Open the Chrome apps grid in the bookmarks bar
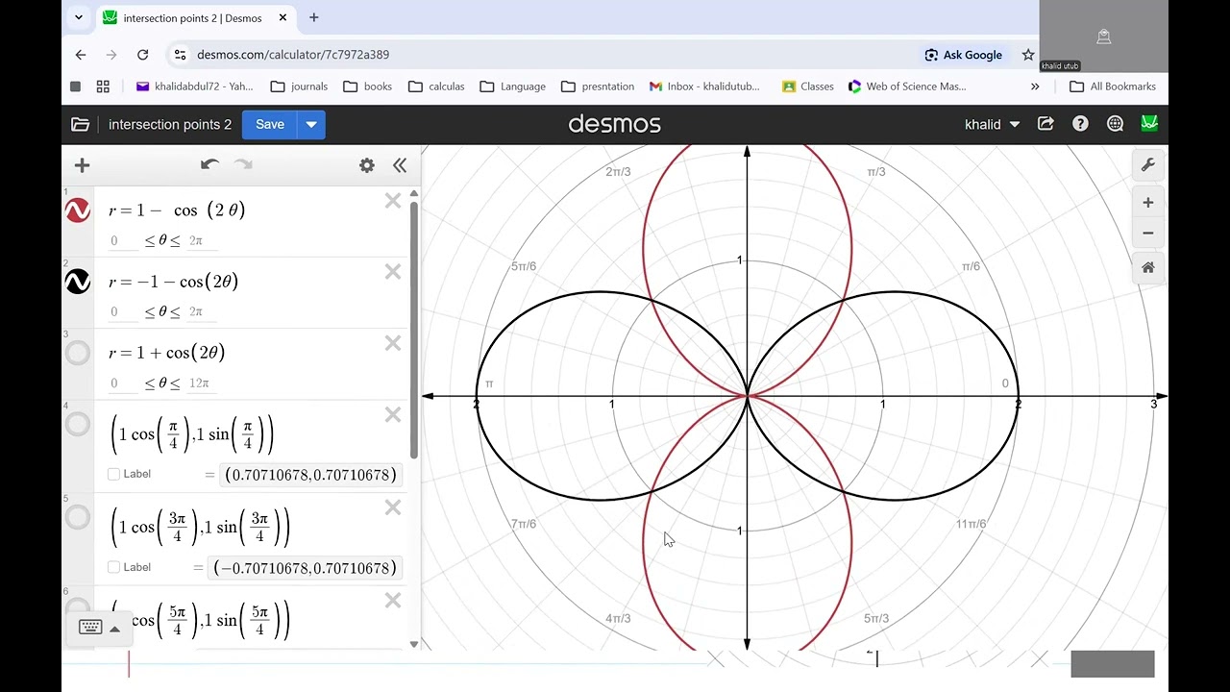Screen dimensions: 1230x692 [x=104, y=86]
